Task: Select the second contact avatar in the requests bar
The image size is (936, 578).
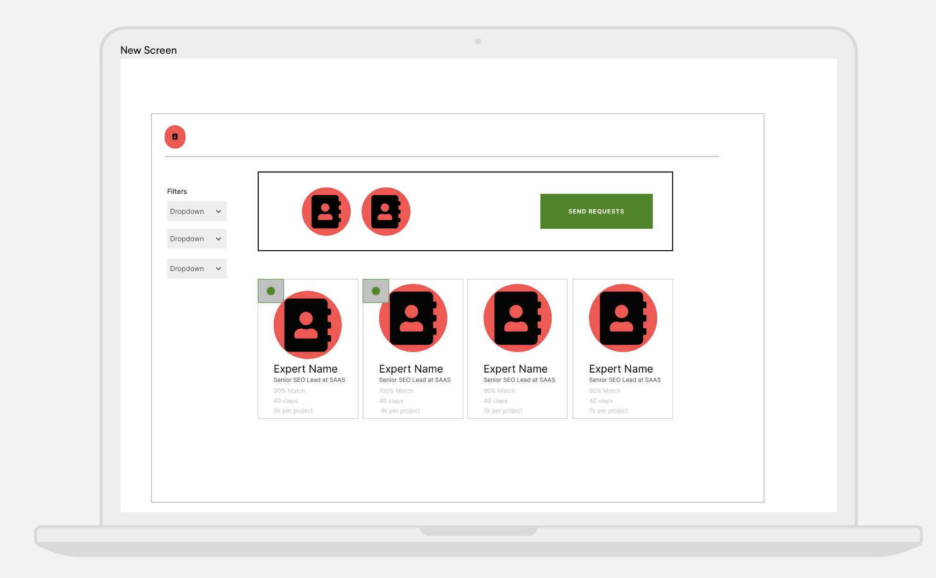Action: pos(386,211)
